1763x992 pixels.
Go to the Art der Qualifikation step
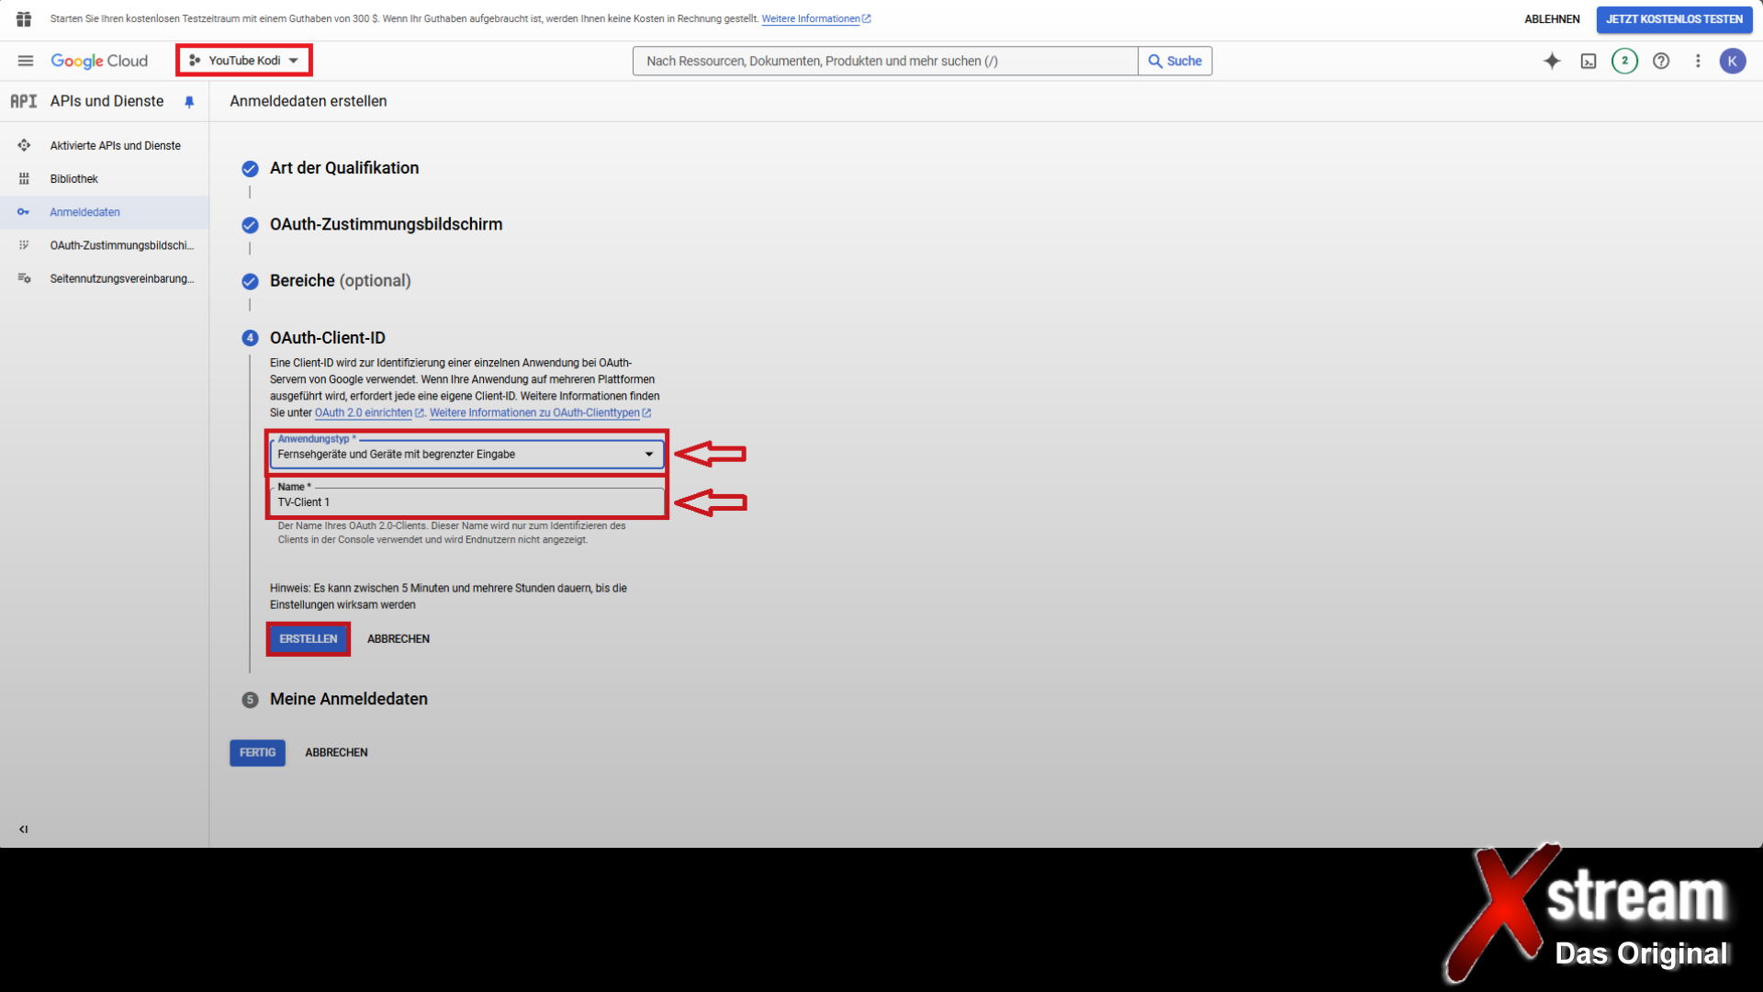click(343, 168)
